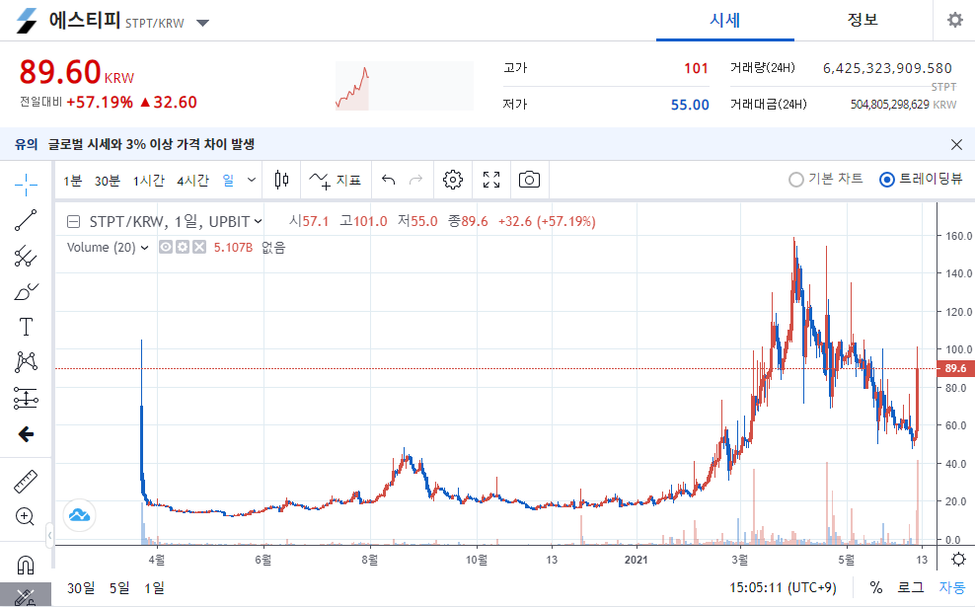Toggle percent (%) price scale
Image resolution: width=975 pixels, height=607 pixels.
tap(875, 587)
